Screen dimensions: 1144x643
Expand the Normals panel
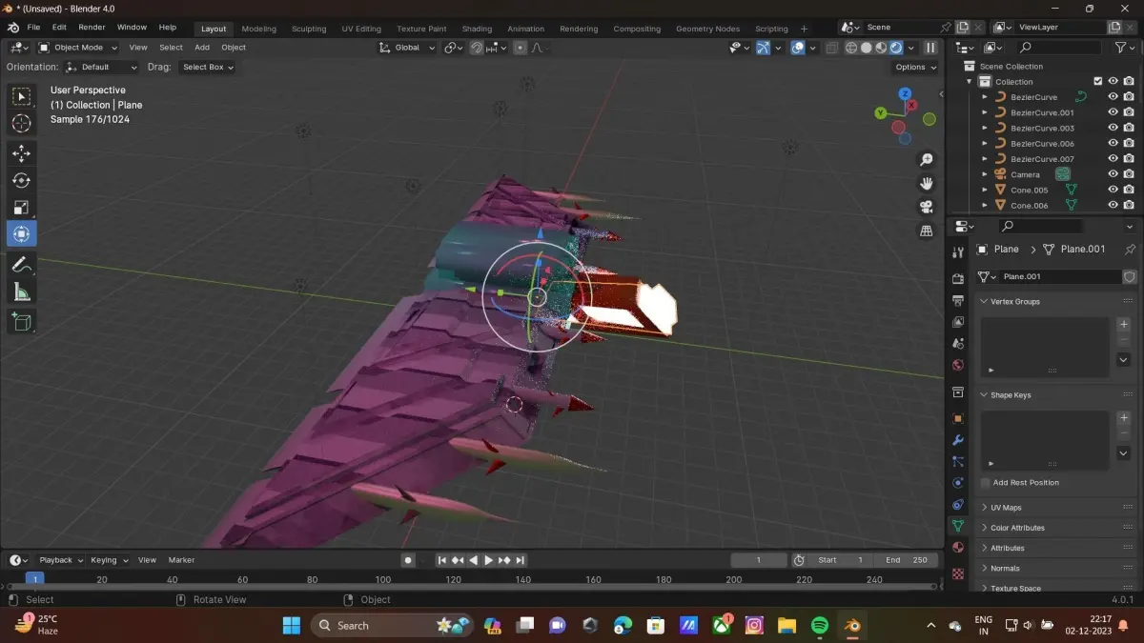tap(1005, 568)
